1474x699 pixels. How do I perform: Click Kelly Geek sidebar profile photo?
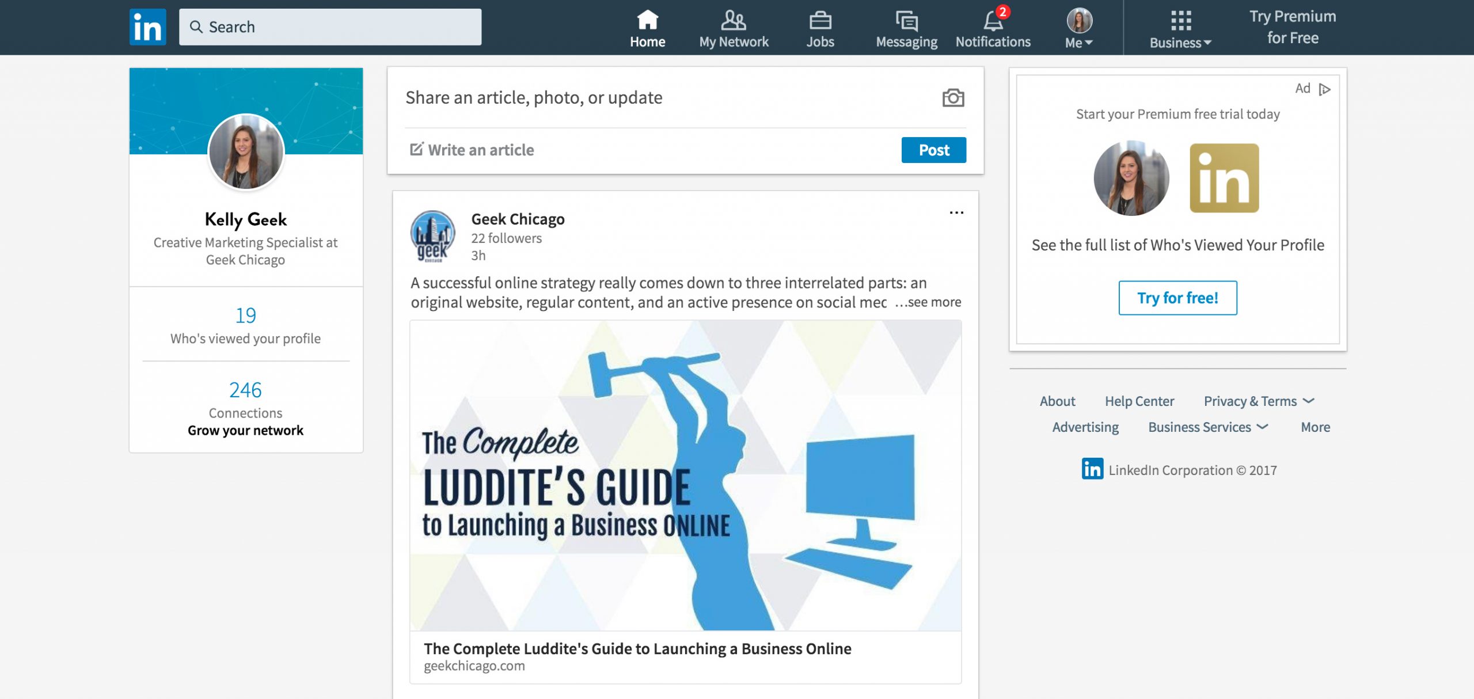tap(246, 151)
